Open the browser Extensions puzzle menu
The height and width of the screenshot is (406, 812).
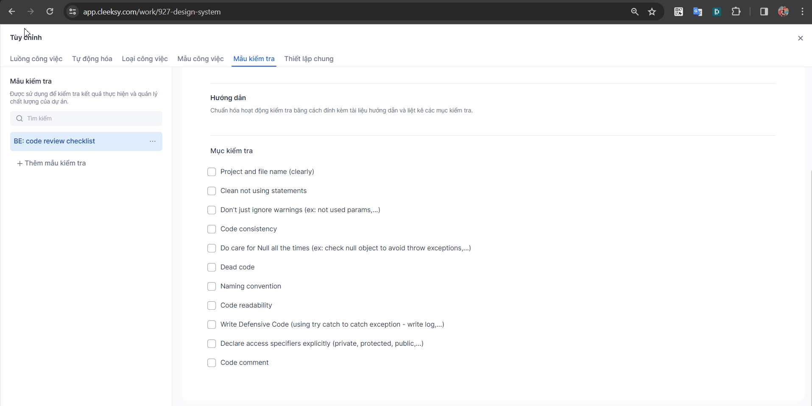[x=737, y=11]
